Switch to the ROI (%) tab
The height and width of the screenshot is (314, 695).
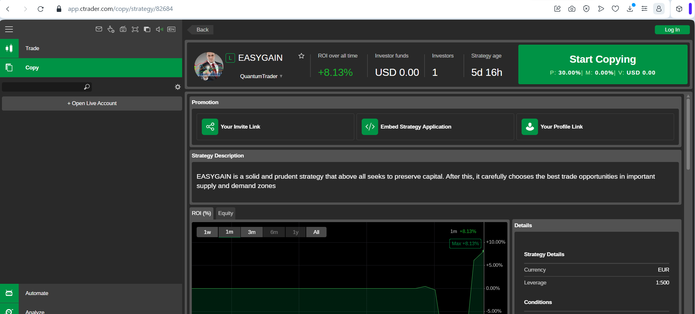coord(201,213)
